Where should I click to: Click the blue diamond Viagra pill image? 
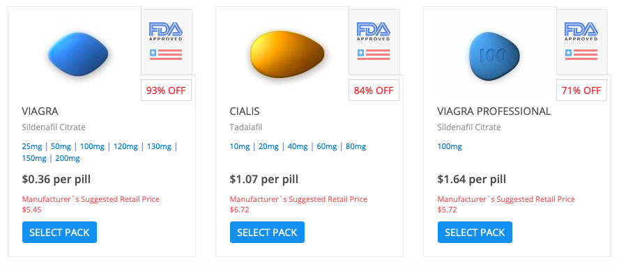pos(78,54)
